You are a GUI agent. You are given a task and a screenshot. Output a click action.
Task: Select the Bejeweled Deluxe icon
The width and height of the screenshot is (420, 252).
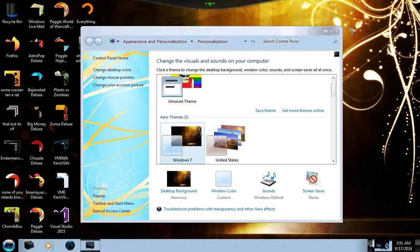[37, 84]
